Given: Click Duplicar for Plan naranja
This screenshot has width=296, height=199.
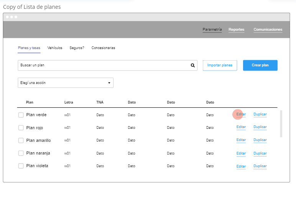Looking at the screenshot, I should pos(260,153).
